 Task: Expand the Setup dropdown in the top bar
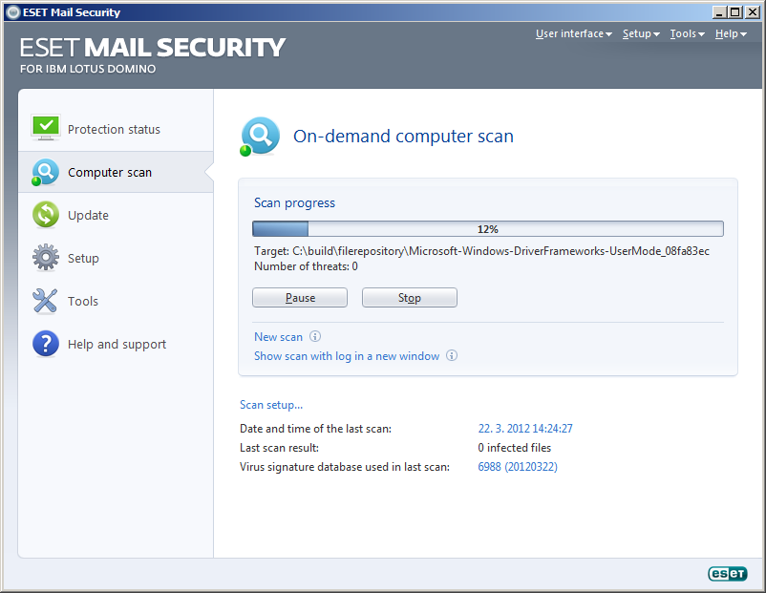641,33
